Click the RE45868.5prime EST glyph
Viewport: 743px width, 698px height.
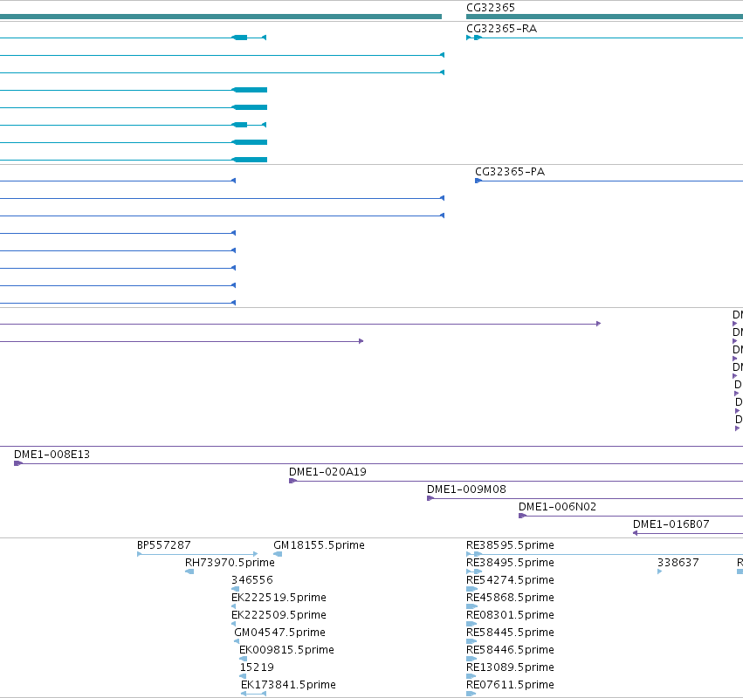[x=472, y=607]
